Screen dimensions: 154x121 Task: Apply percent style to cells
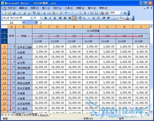(84, 18)
